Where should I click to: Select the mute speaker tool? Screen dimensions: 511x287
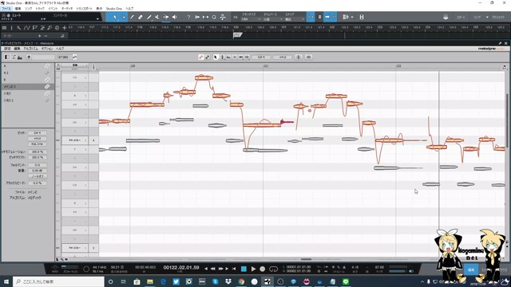[174, 17]
